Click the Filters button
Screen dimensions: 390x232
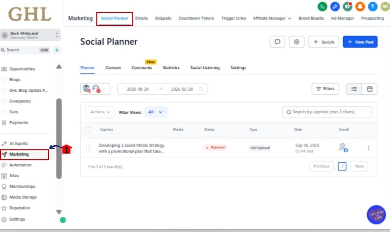pyautogui.click(x=325, y=89)
